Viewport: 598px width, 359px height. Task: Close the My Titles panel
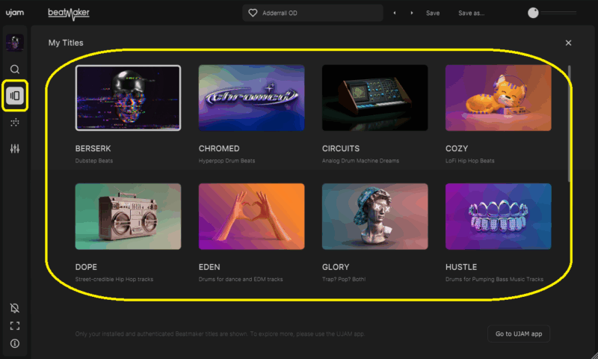[568, 43]
